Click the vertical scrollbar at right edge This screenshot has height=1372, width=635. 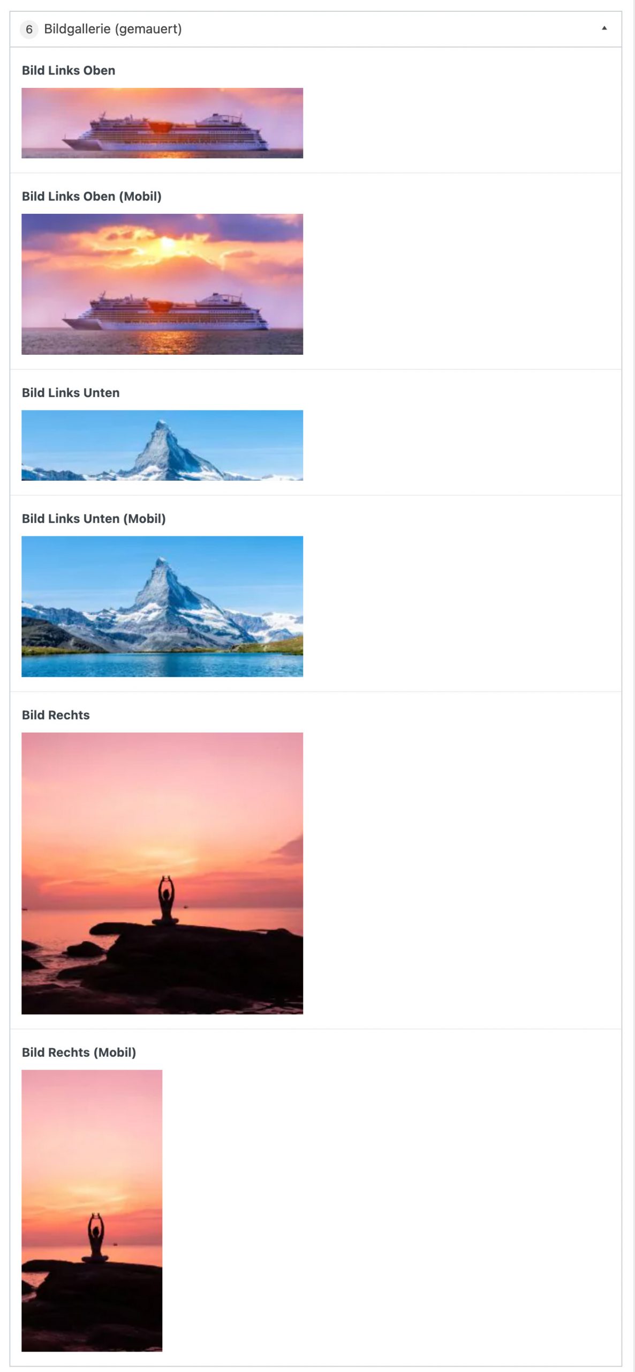click(x=633, y=686)
